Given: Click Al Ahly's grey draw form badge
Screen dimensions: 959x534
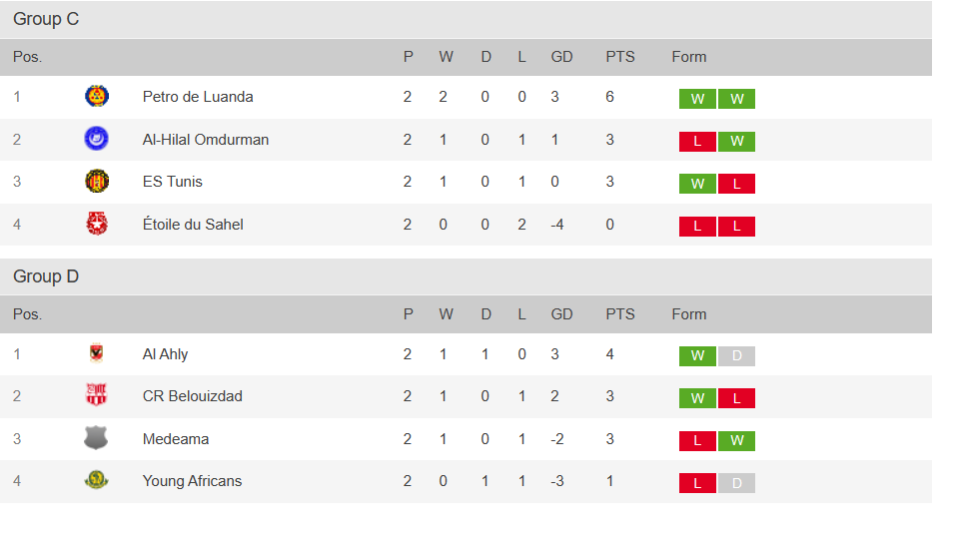Looking at the screenshot, I should (x=736, y=356).
